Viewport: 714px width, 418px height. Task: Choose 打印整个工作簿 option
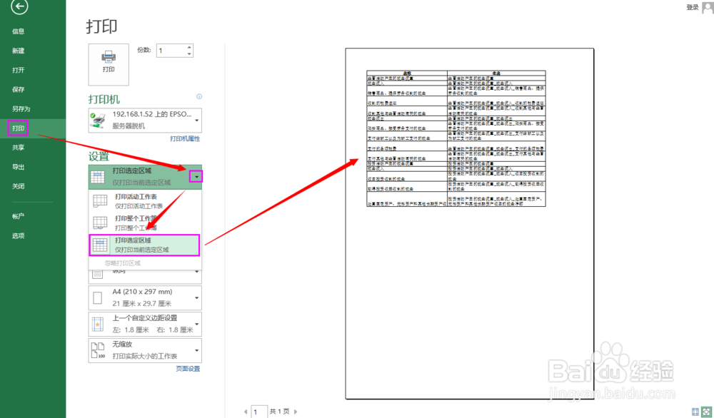pos(145,223)
